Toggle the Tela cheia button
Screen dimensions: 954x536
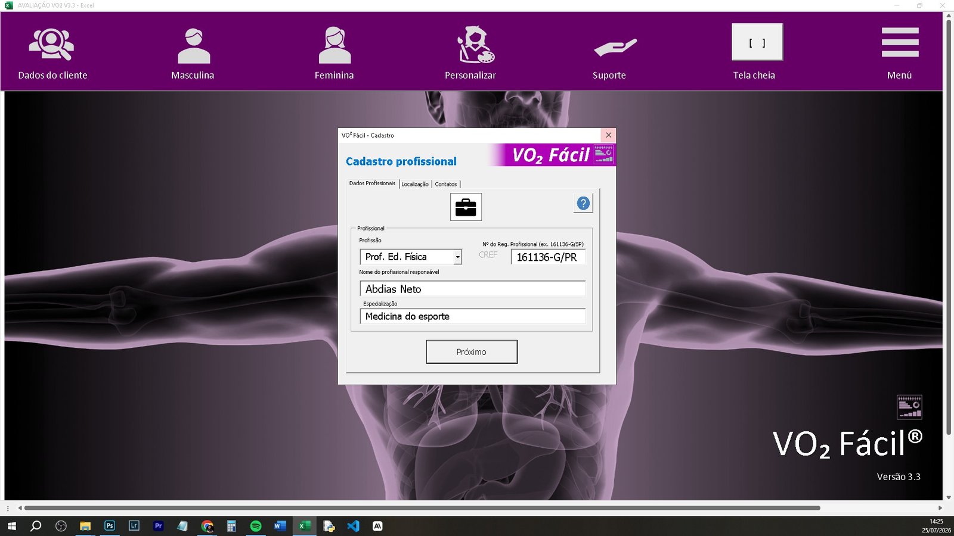(x=757, y=42)
